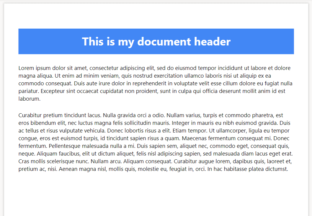312x216 pixels.
Task: Click the paragraph starting 'Curabitur pretium tincidunt lacus'
Action: click(x=156, y=142)
